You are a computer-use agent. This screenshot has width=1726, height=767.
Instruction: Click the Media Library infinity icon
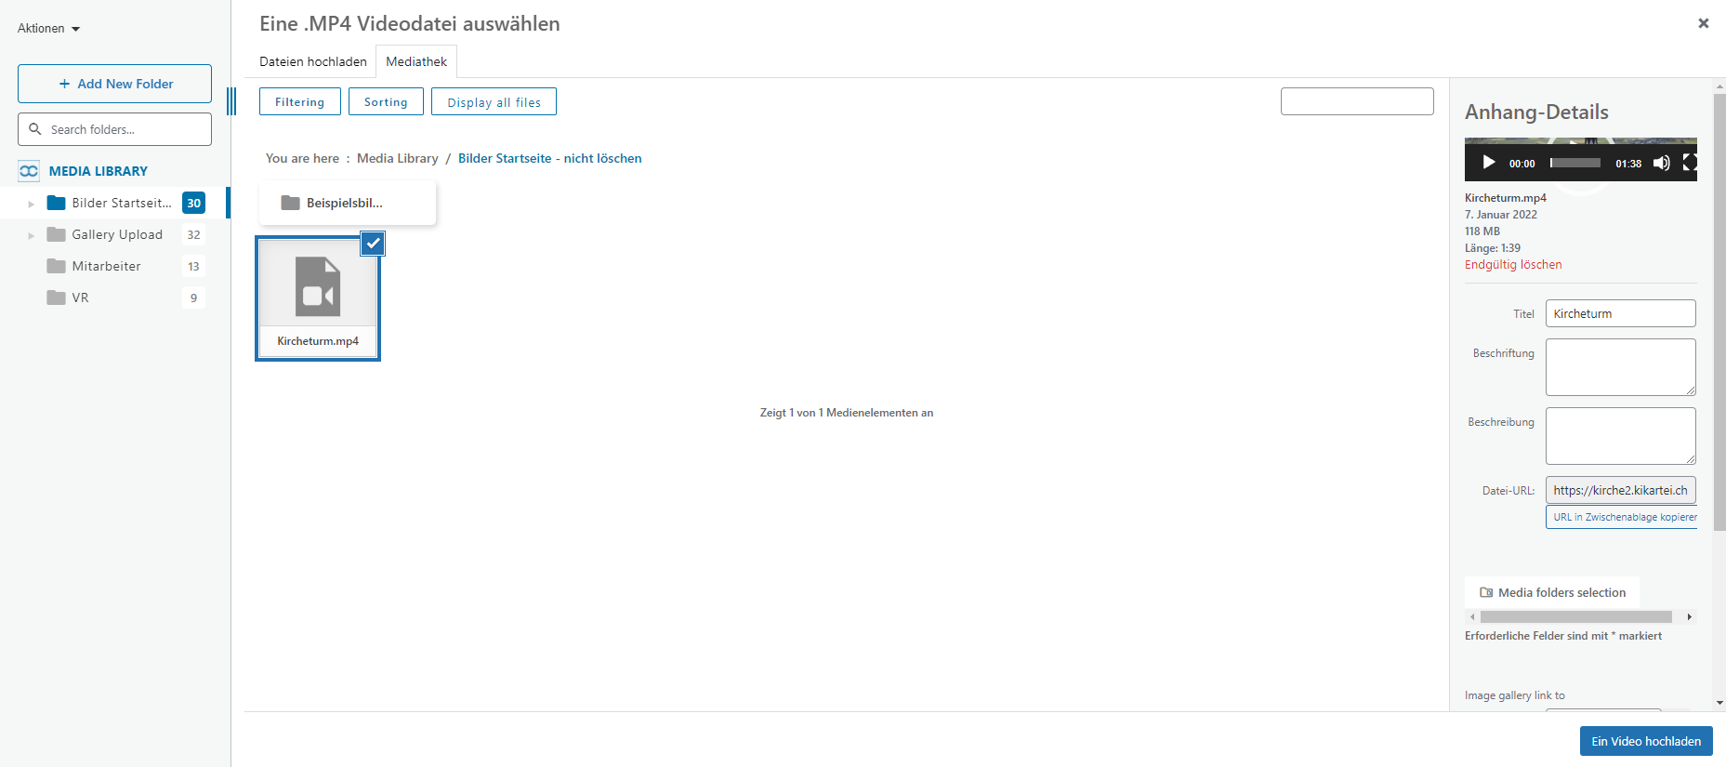click(29, 171)
